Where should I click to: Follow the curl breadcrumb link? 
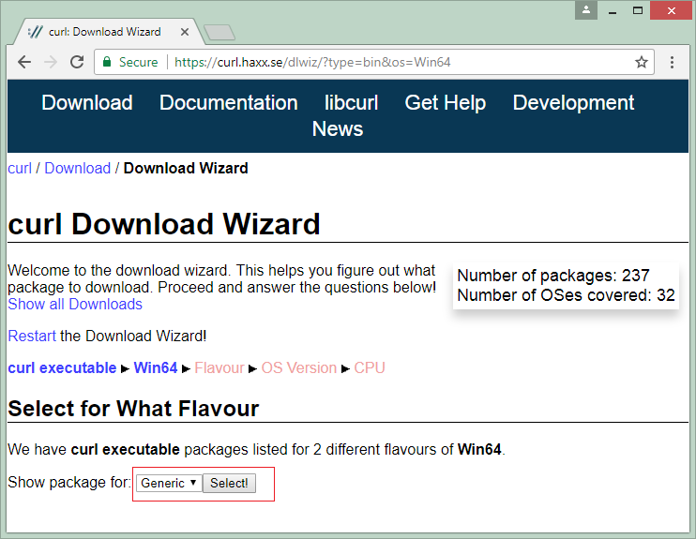pos(20,169)
